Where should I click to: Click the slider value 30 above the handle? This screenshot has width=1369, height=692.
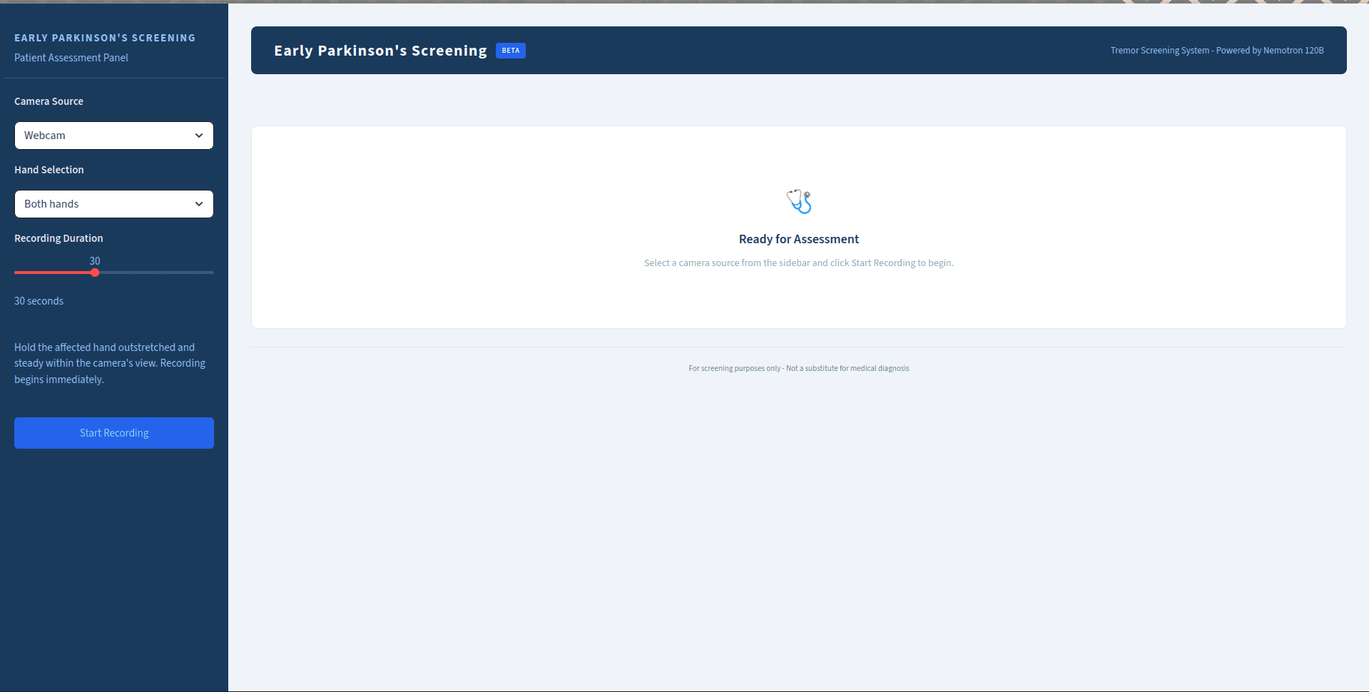[x=95, y=261]
